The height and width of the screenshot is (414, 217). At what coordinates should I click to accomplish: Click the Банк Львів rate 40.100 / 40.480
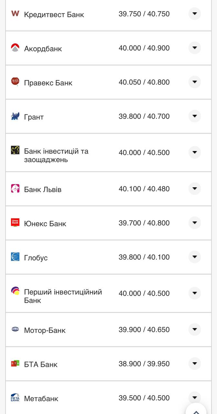pos(144,189)
